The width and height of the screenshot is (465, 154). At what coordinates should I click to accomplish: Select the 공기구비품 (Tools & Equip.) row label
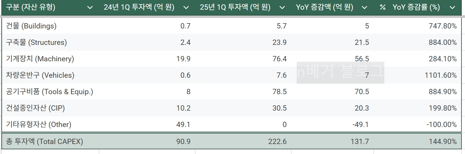50,92
